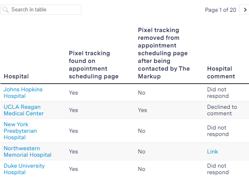
Task: Go to next page with chevron arrow
Action: [x=245, y=10]
